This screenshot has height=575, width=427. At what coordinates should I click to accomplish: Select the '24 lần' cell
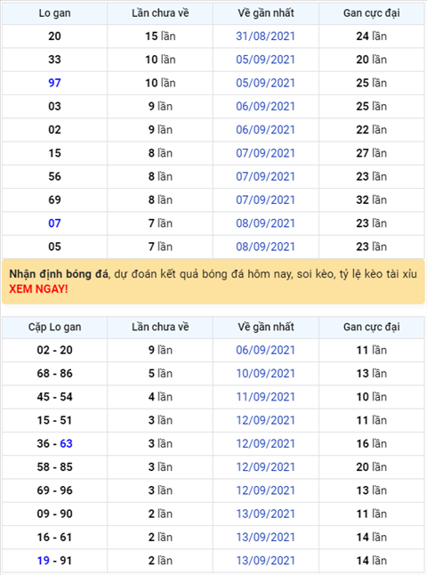coord(372,36)
